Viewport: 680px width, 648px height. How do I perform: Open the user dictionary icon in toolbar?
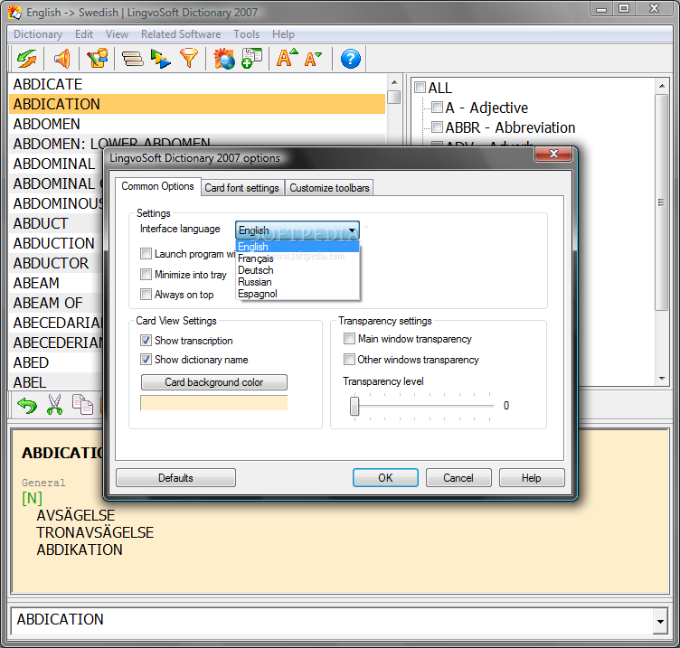pos(97,59)
